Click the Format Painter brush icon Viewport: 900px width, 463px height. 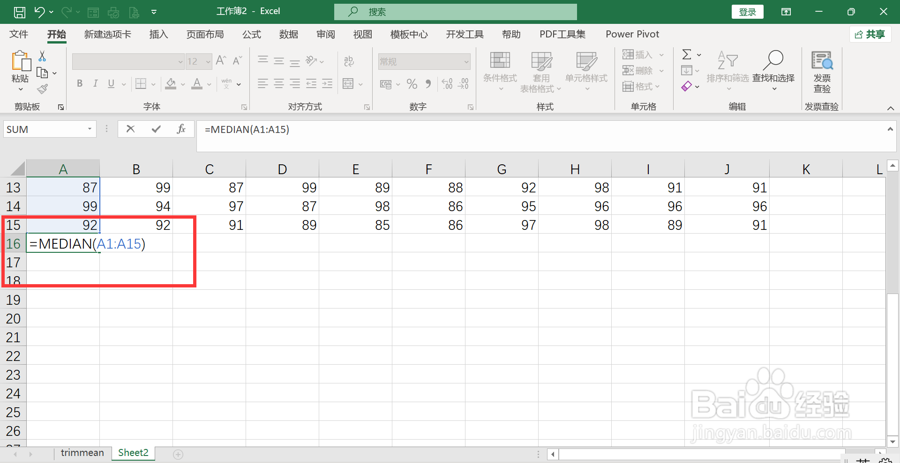click(43, 89)
